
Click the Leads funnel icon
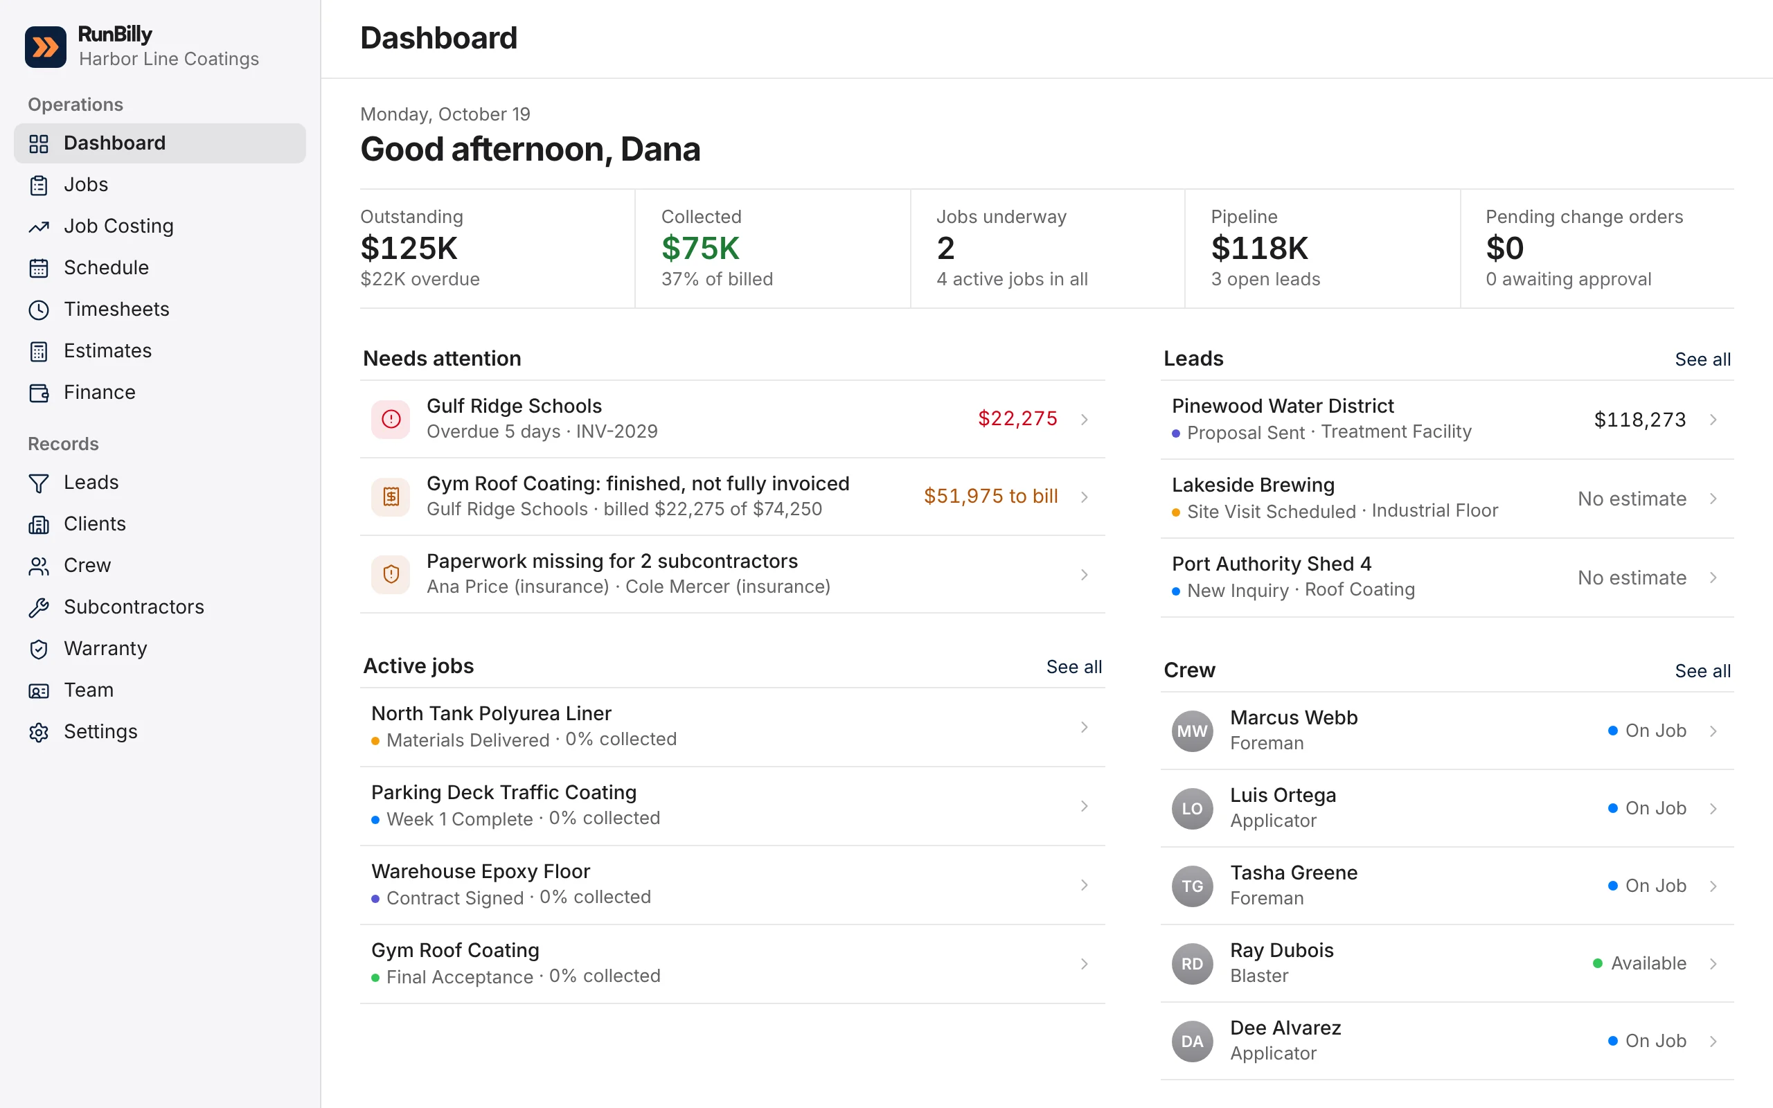[39, 483]
